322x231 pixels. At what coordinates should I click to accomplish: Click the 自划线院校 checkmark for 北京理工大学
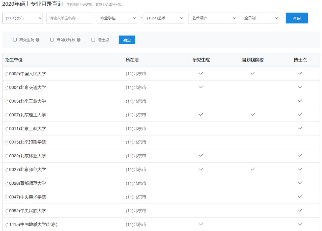tap(253, 115)
